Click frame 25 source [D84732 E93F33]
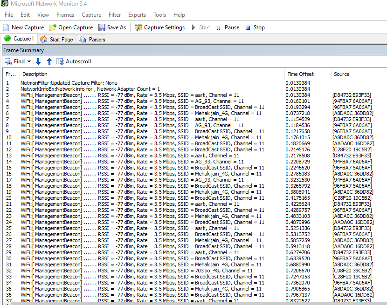 click(352, 228)
